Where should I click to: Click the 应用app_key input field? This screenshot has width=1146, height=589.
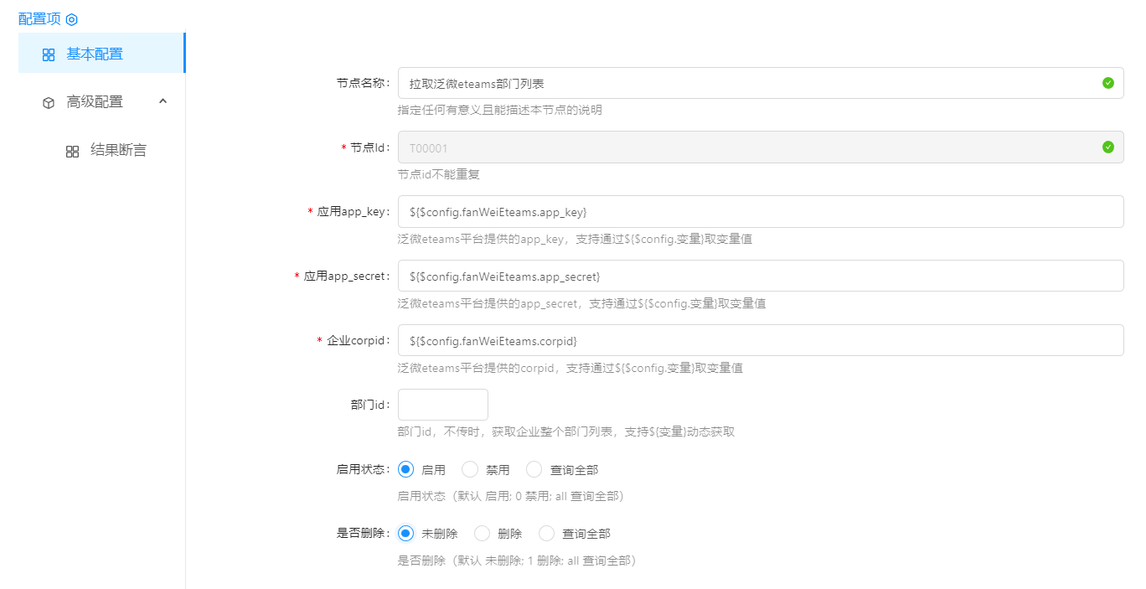tap(760, 212)
